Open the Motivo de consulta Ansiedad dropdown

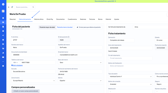pyautogui.click(x=130, y=84)
